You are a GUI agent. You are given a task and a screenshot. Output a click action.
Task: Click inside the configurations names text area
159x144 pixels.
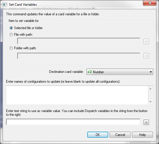coord(77,95)
